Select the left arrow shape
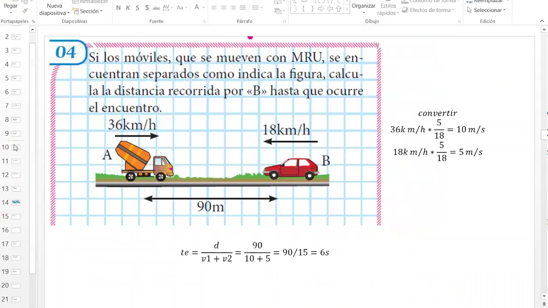Screen dimensions: 548x308 (330, 9)
